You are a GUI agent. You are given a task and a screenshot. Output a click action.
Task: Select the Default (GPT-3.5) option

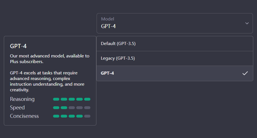(x=175, y=44)
